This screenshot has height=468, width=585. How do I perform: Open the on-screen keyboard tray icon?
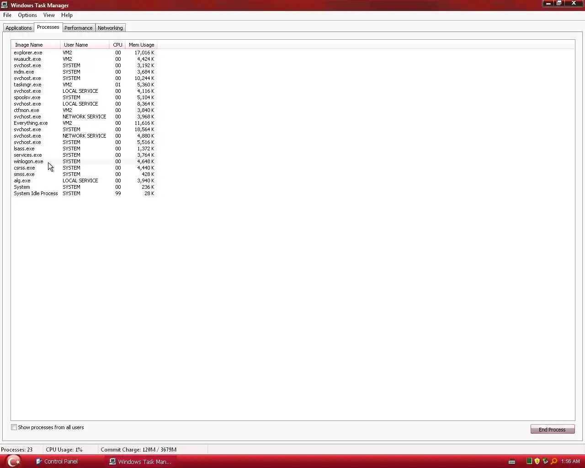[x=512, y=462]
